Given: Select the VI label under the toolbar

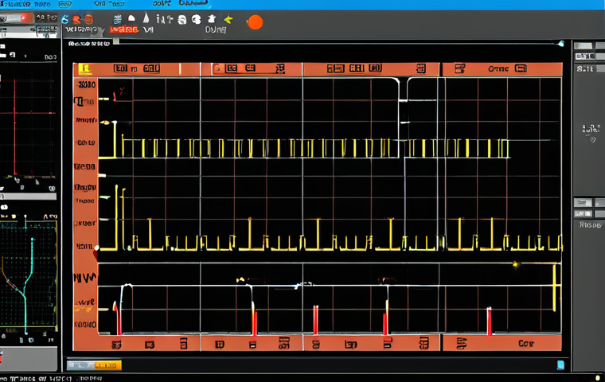Looking at the screenshot, I should [x=148, y=29].
